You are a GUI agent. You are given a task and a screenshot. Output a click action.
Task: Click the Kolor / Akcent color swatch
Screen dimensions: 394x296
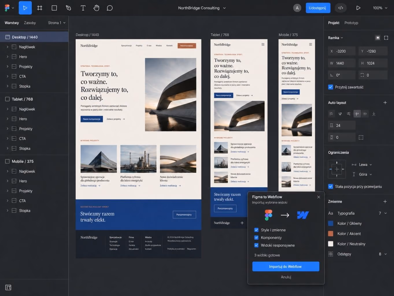pos(331,234)
